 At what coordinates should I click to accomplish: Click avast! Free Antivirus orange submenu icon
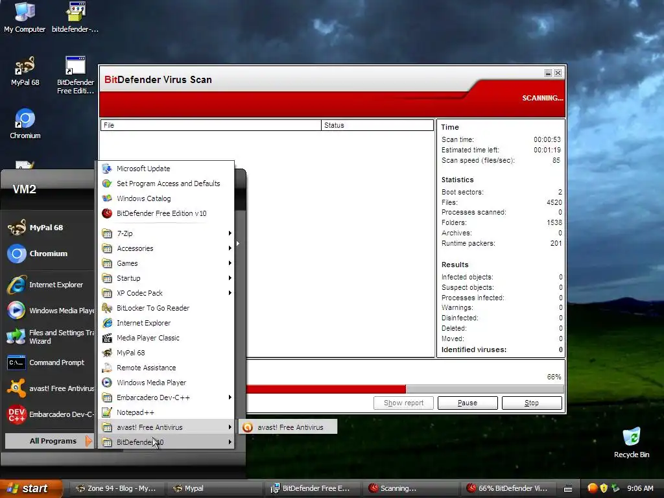248,427
